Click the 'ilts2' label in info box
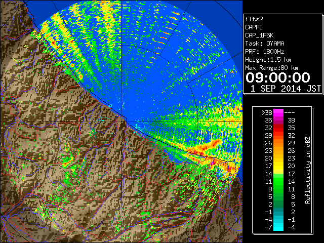The image size is (324, 243). 254,19
